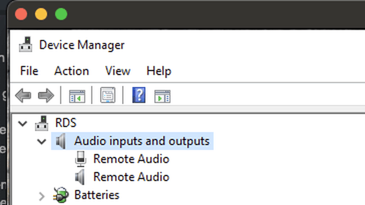Click the Device Manager title text

82,45
